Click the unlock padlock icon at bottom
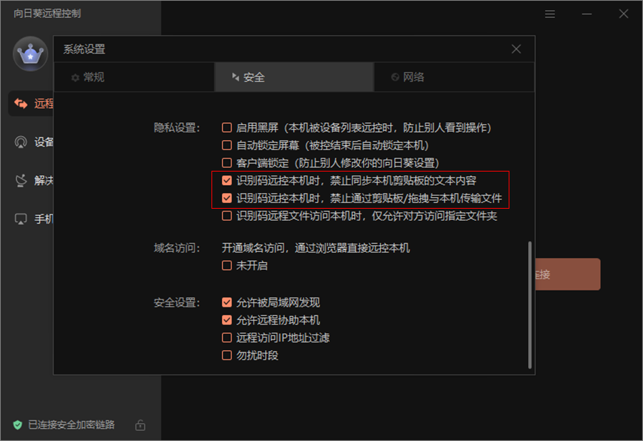 pos(140,425)
